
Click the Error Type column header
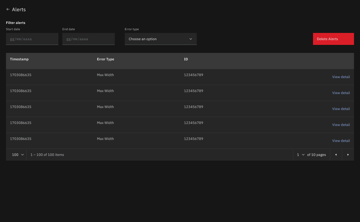pos(105,59)
